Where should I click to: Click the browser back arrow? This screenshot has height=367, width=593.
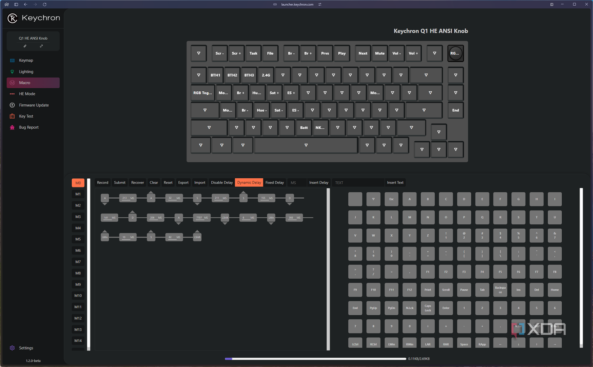(x=25, y=4)
